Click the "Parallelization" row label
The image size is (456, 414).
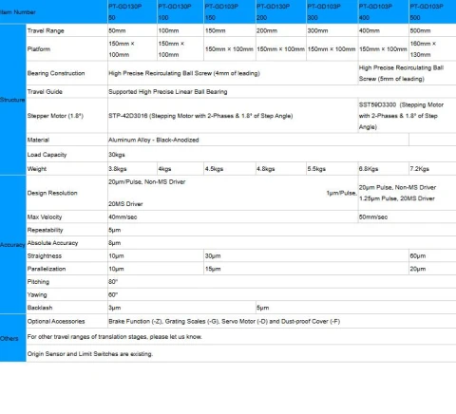tap(47, 269)
